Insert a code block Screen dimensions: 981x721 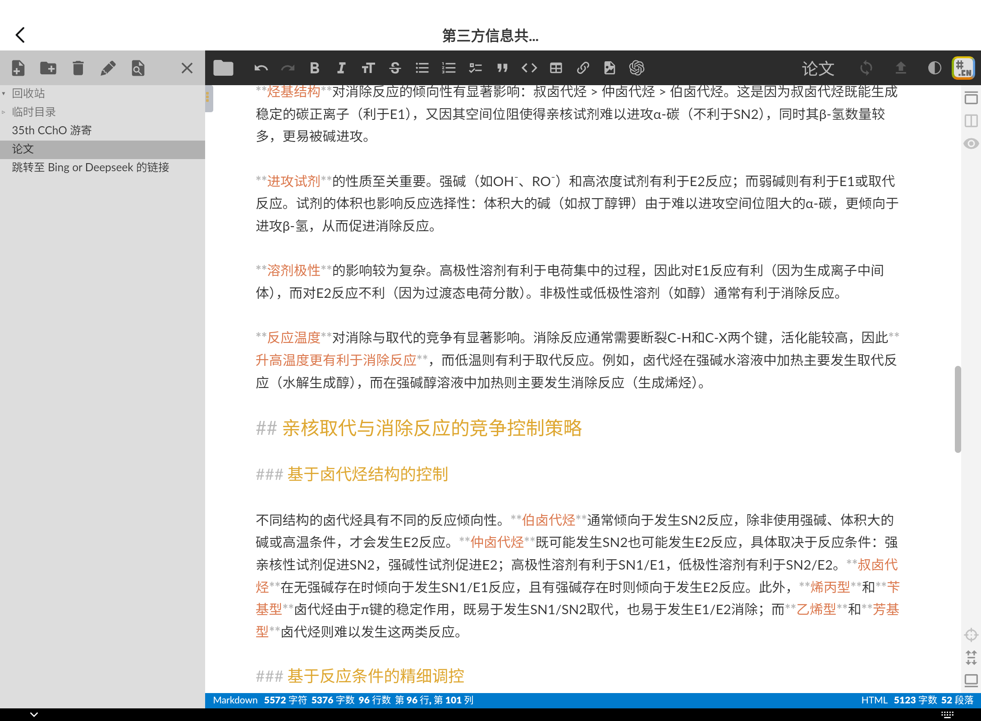(529, 68)
